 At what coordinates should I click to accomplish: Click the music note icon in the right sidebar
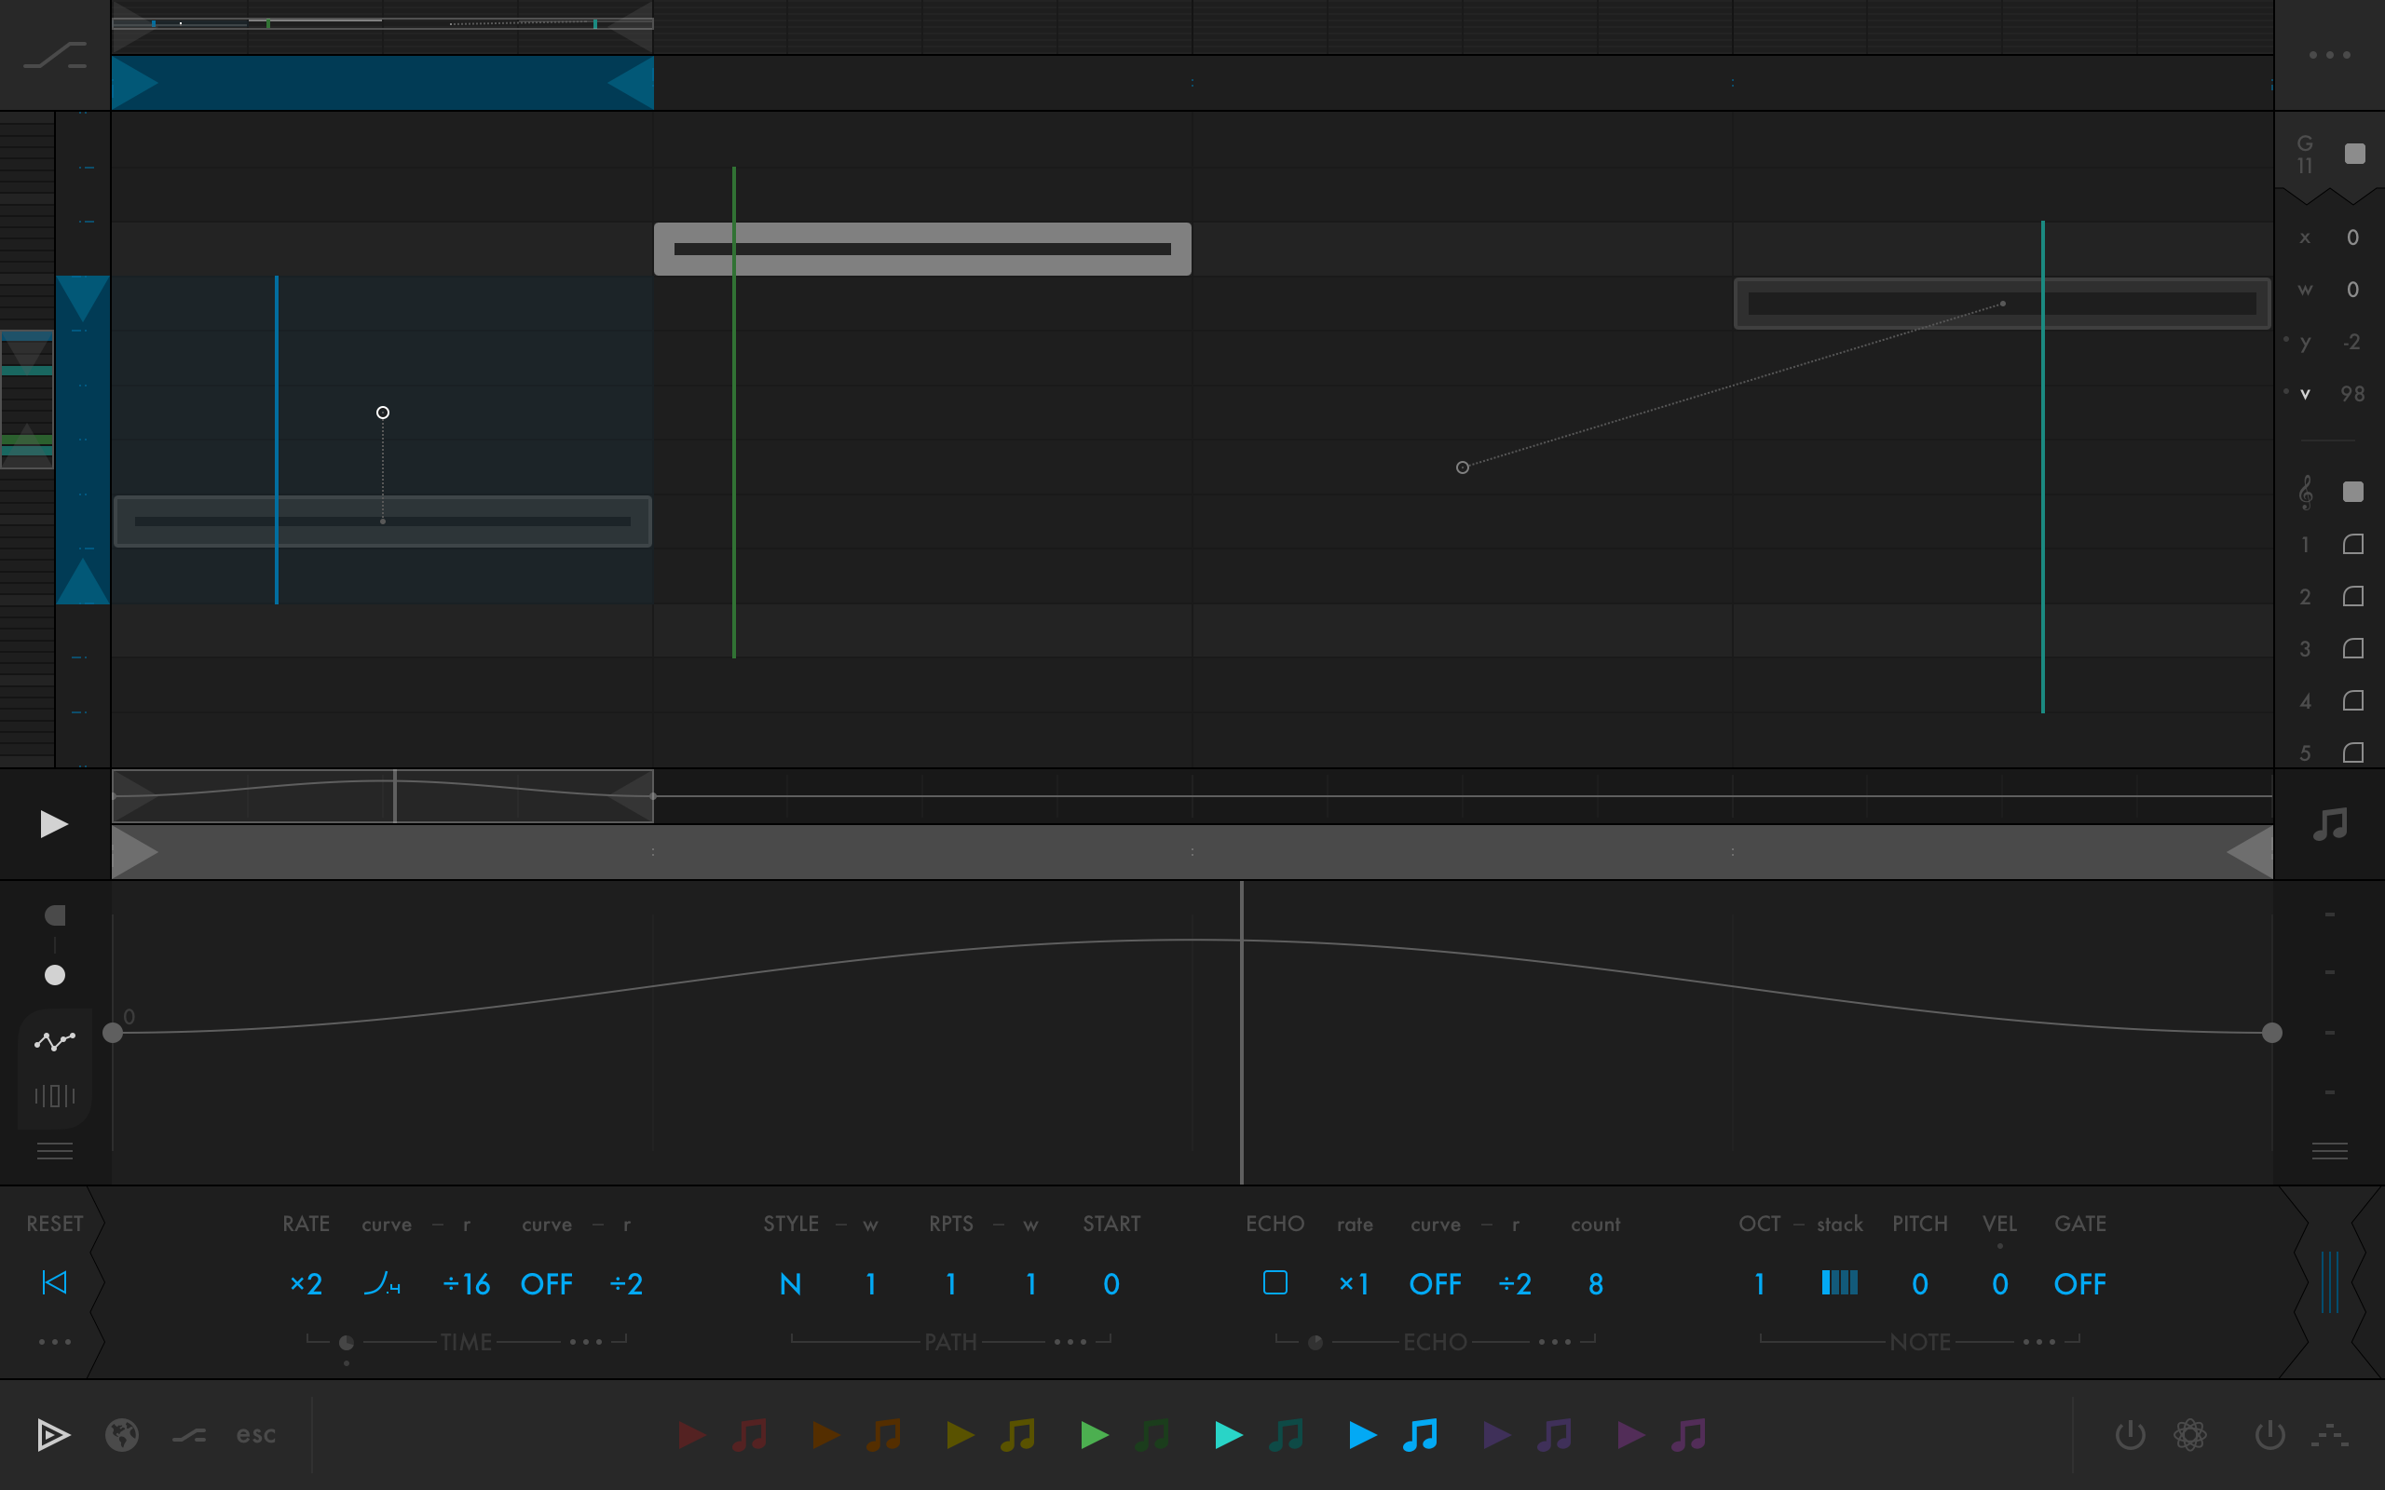point(2330,824)
